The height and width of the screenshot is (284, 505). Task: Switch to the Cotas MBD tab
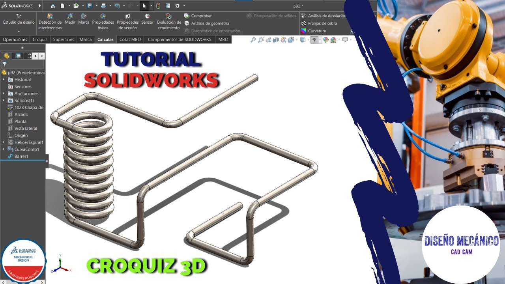130,39
